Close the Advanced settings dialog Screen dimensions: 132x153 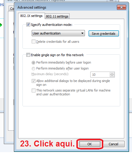coord(121,7)
